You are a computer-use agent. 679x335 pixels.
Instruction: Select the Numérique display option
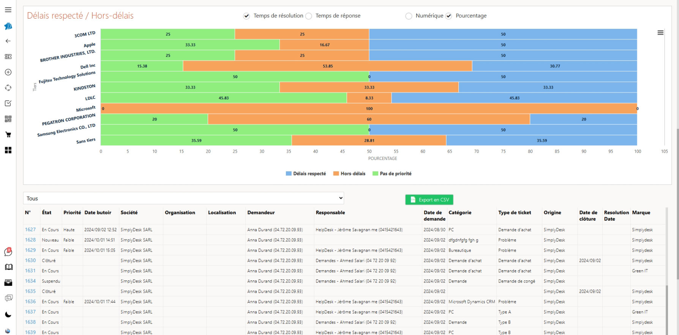(x=409, y=16)
